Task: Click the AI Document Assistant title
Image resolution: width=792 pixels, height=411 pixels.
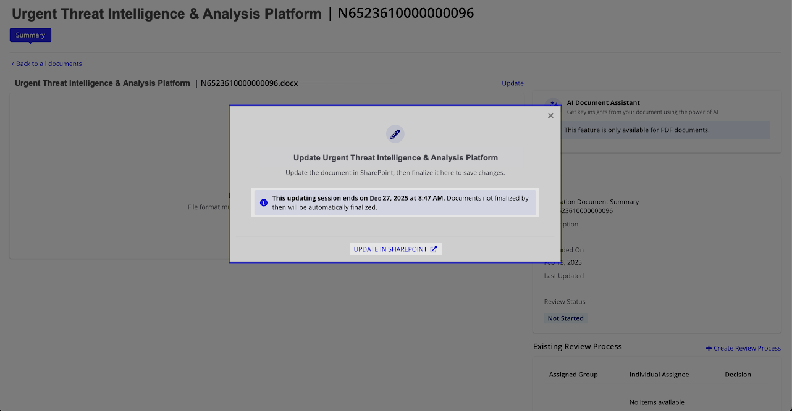Action: coord(604,103)
